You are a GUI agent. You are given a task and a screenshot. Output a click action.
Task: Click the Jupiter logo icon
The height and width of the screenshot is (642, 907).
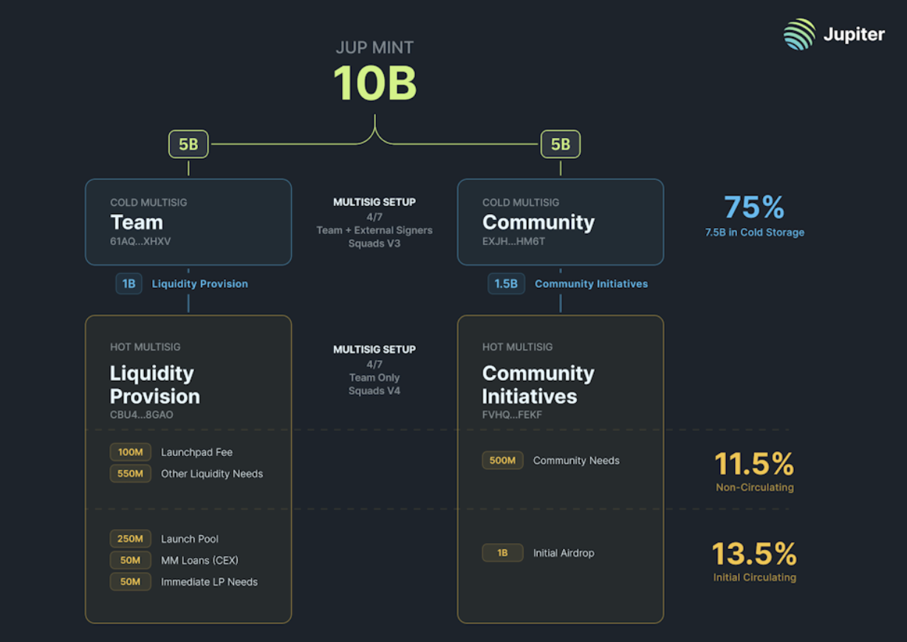point(799,35)
